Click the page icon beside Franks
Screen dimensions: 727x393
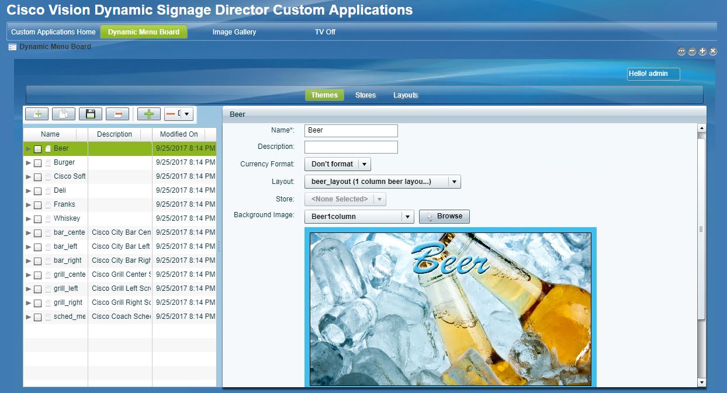(x=48, y=205)
